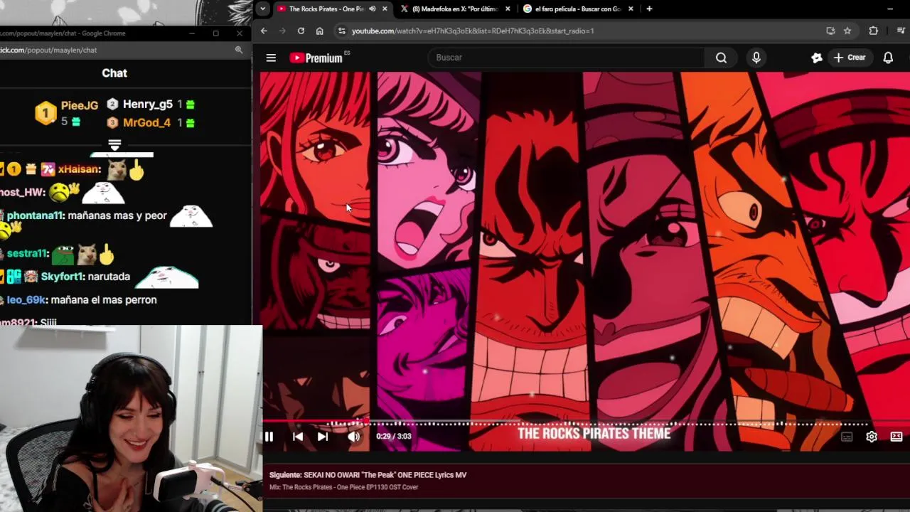The width and height of the screenshot is (910, 512).
Task: Click username Skyfort1 in chat
Action: point(63,277)
